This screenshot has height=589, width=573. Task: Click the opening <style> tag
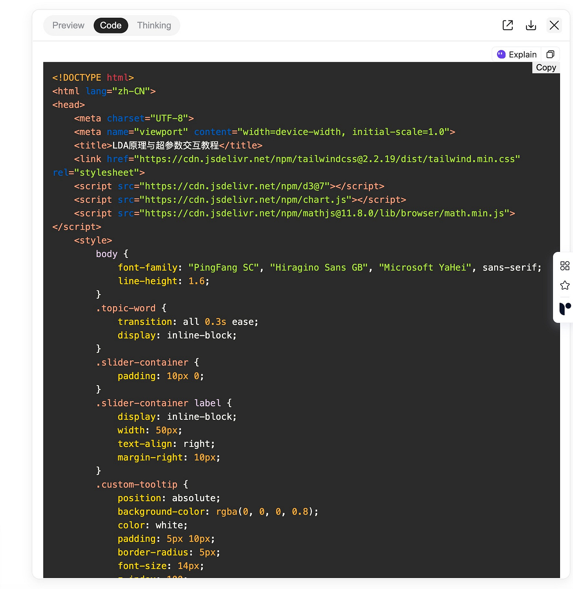pos(93,240)
